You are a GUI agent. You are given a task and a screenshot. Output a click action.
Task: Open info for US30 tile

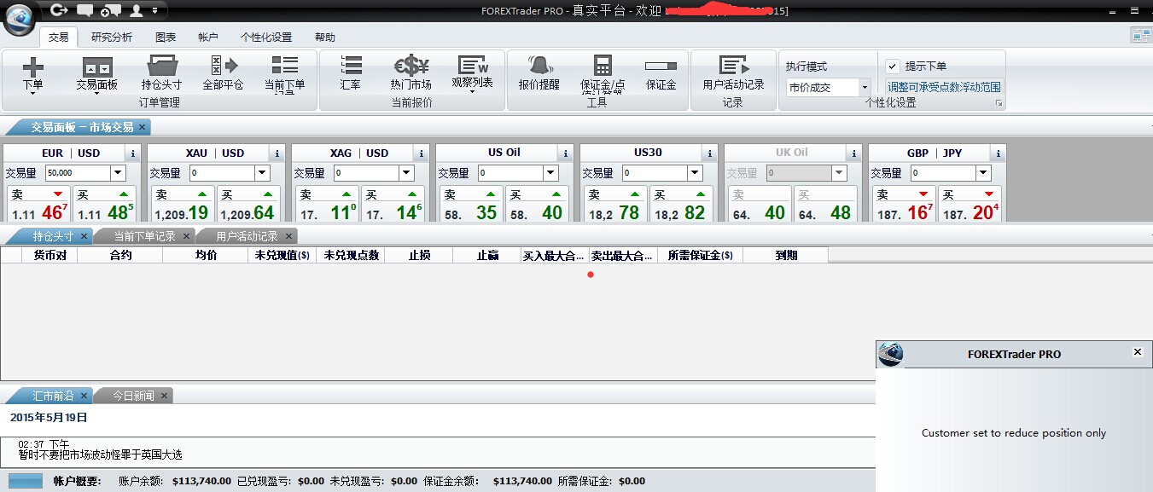708,153
